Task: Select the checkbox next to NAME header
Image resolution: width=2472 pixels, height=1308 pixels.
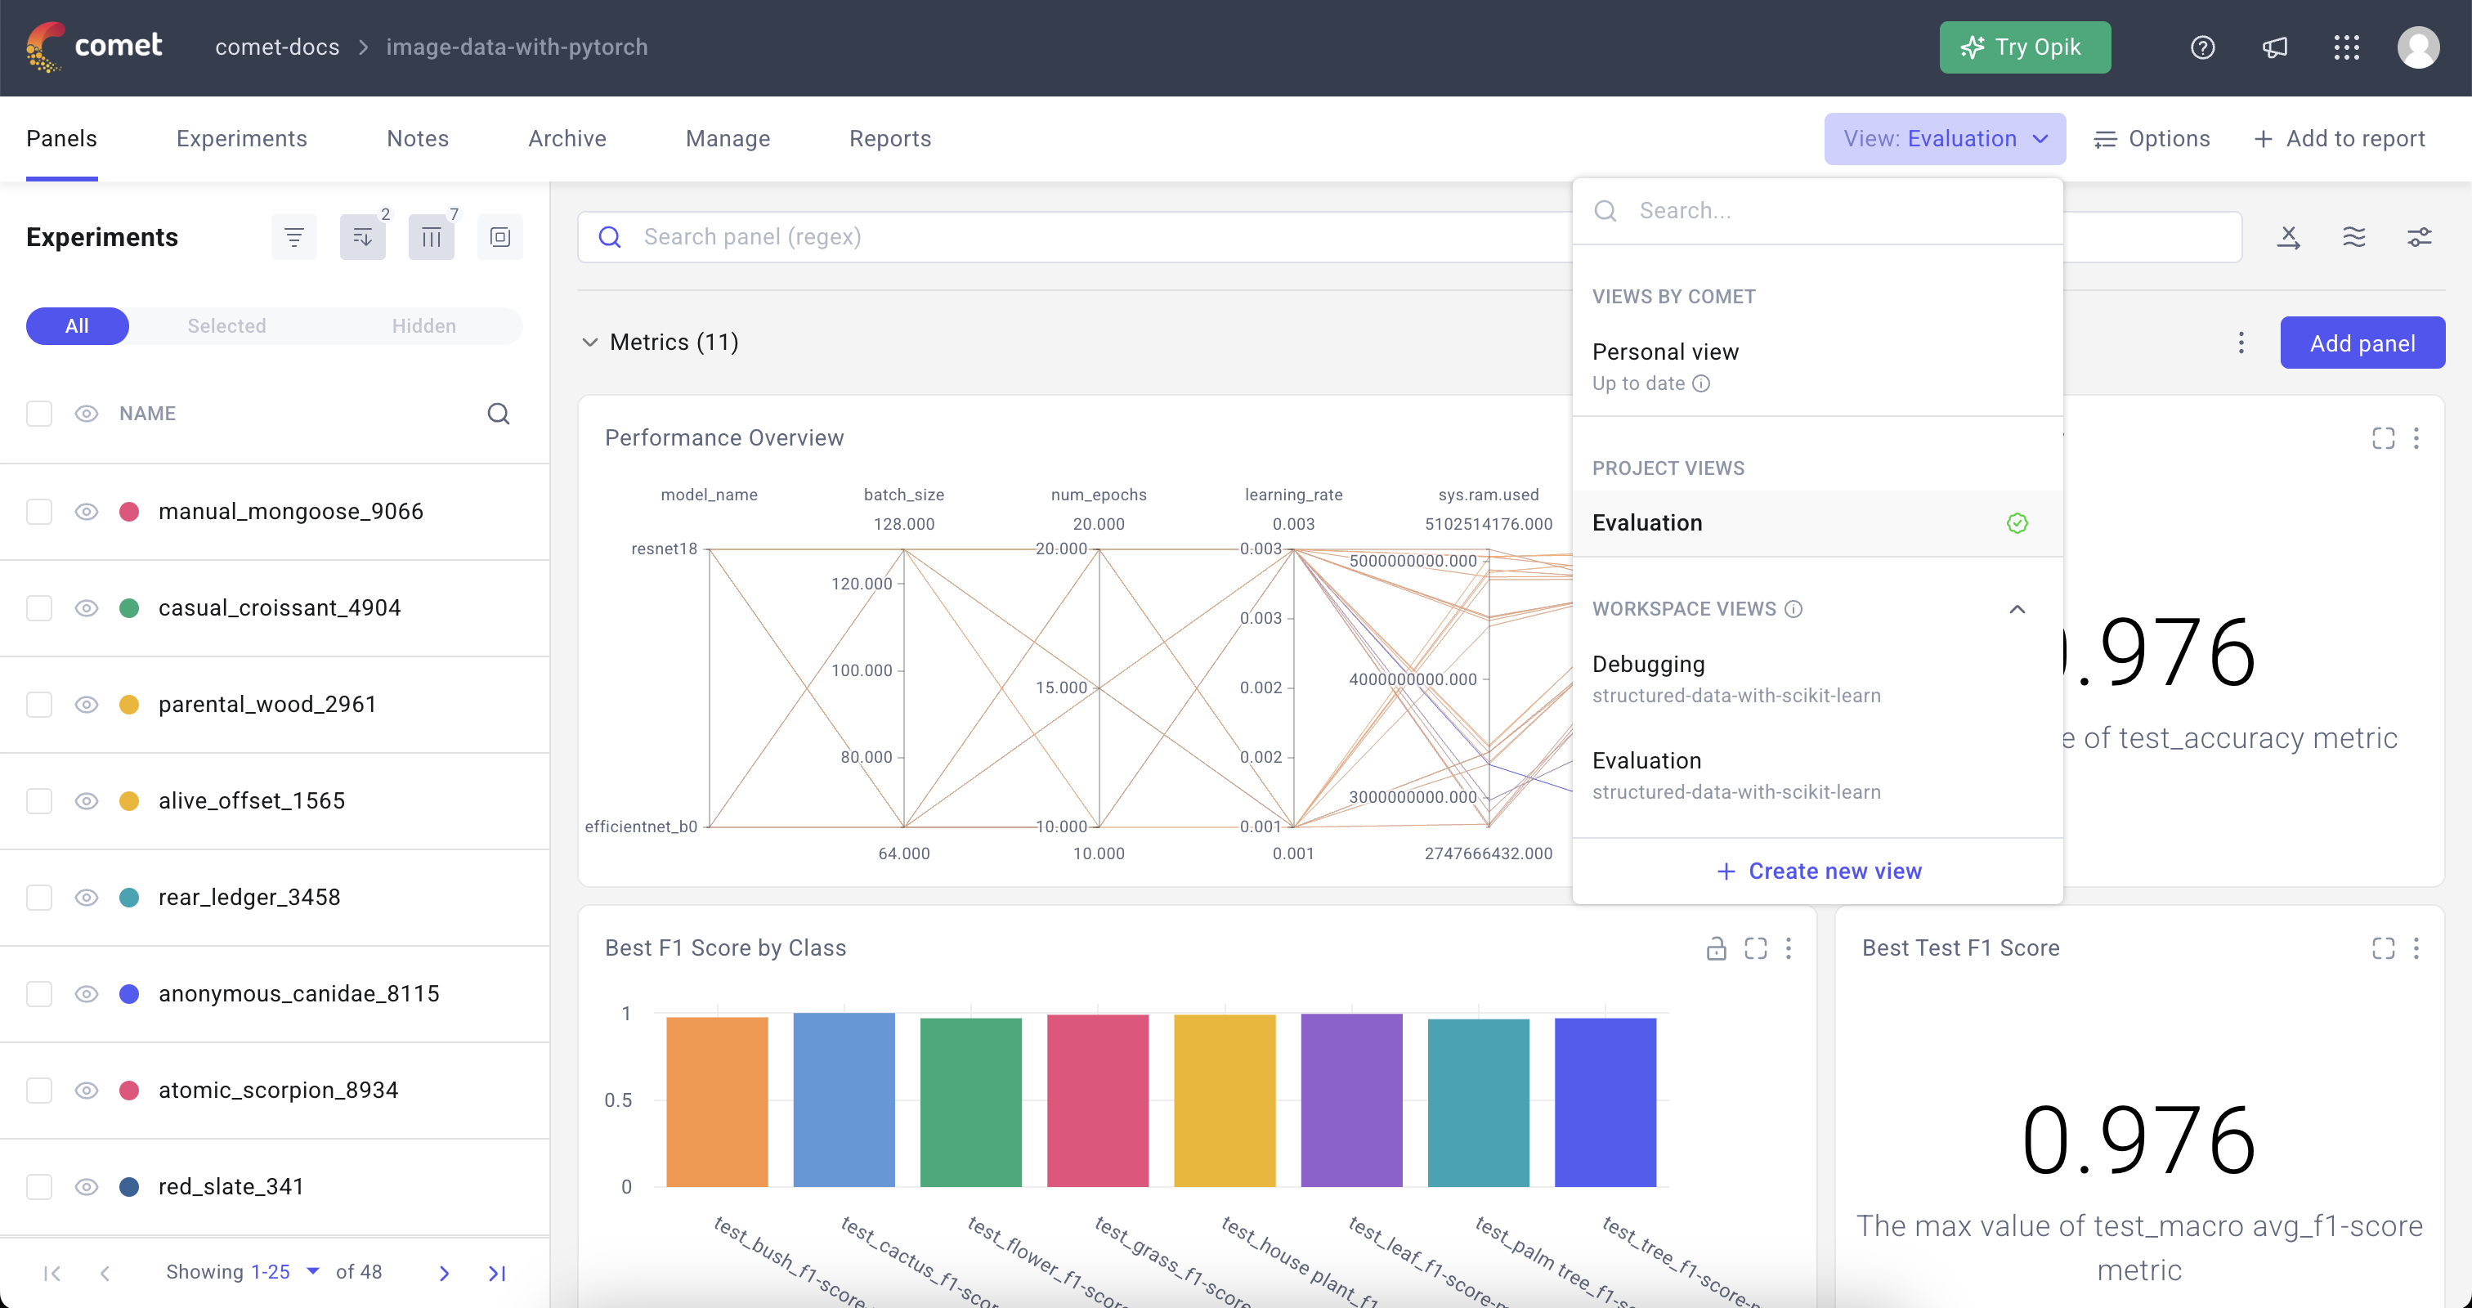Action: [39, 414]
